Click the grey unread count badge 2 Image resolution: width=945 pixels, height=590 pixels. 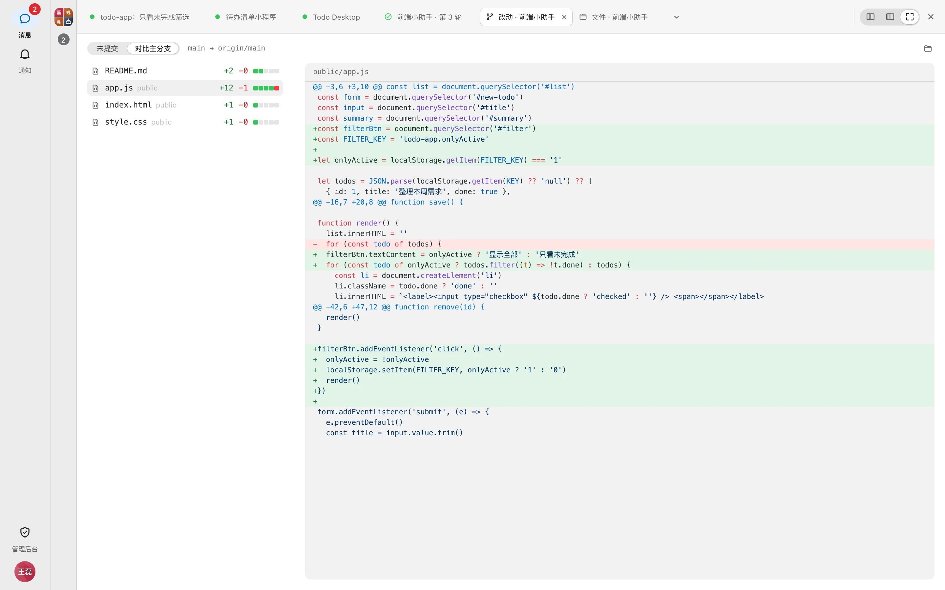point(63,40)
